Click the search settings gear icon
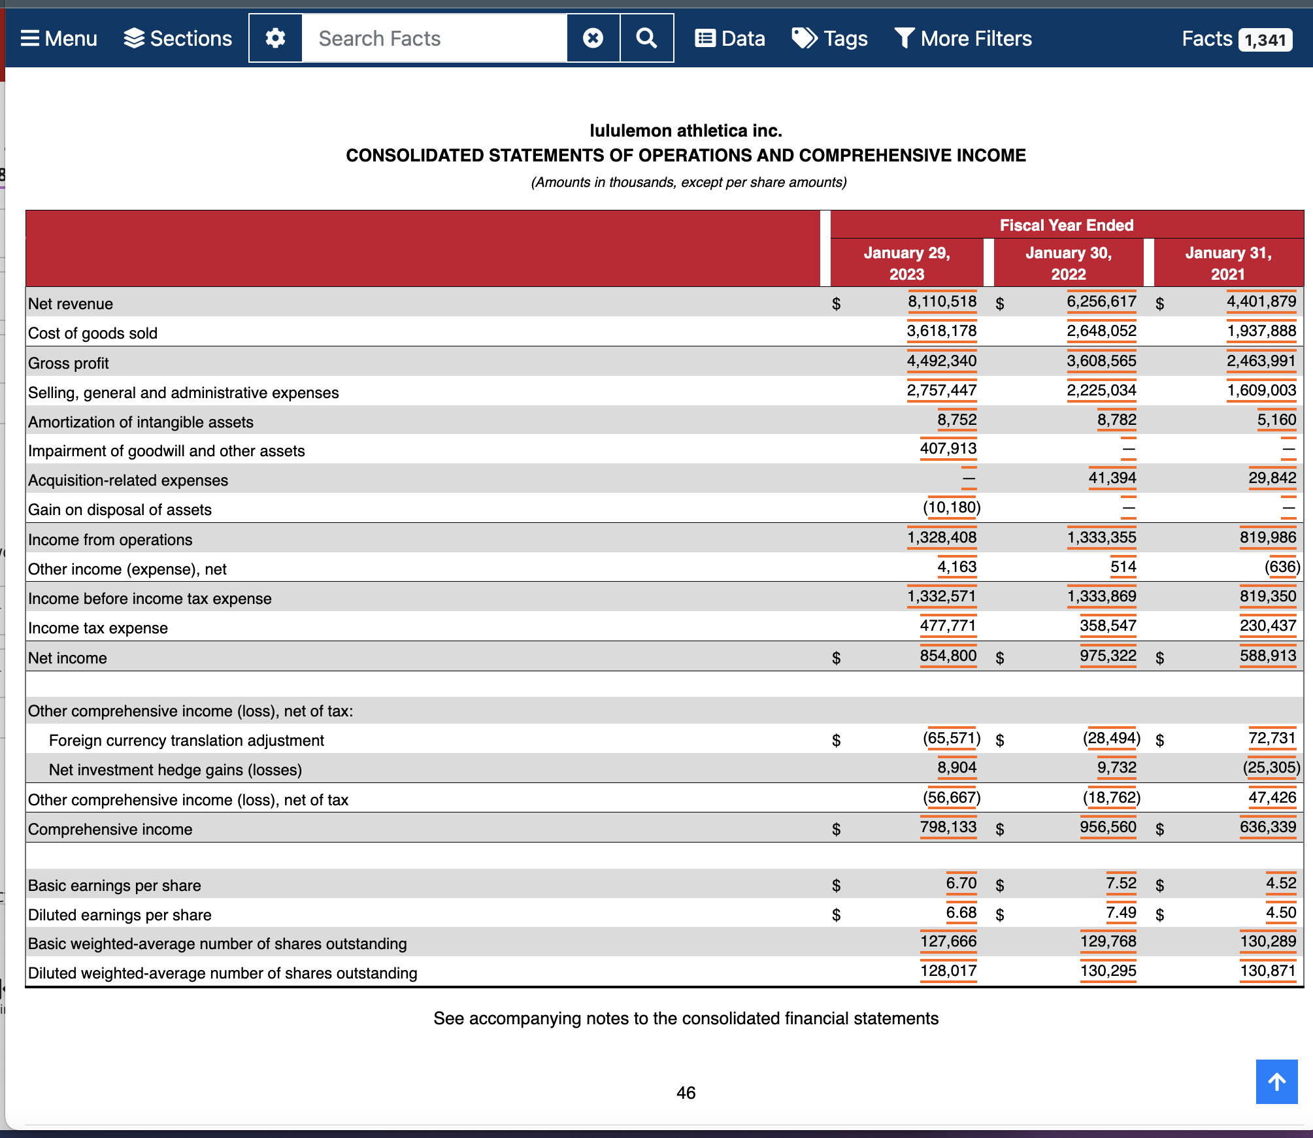This screenshot has width=1313, height=1138. pos(275,39)
